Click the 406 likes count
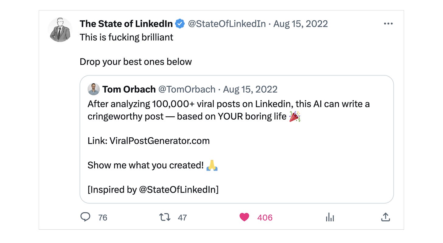 (265, 217)
